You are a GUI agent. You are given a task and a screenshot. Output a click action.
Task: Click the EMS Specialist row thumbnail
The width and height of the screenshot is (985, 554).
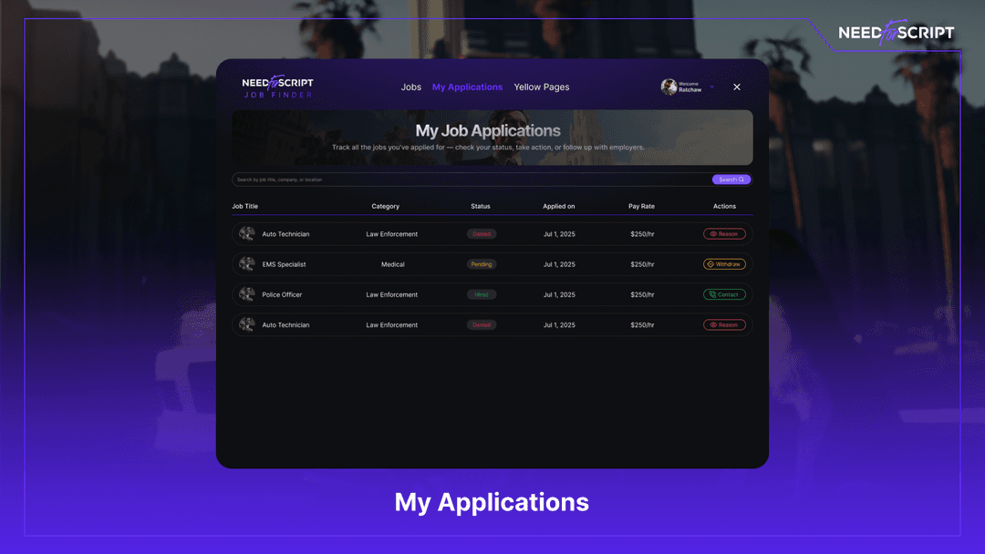click(x=246, y=264)
